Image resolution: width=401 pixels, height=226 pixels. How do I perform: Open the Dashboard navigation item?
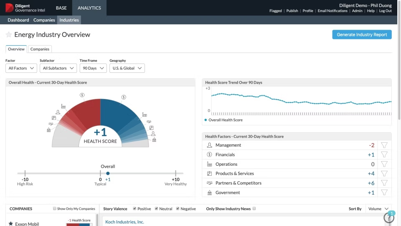pos(18,20)
